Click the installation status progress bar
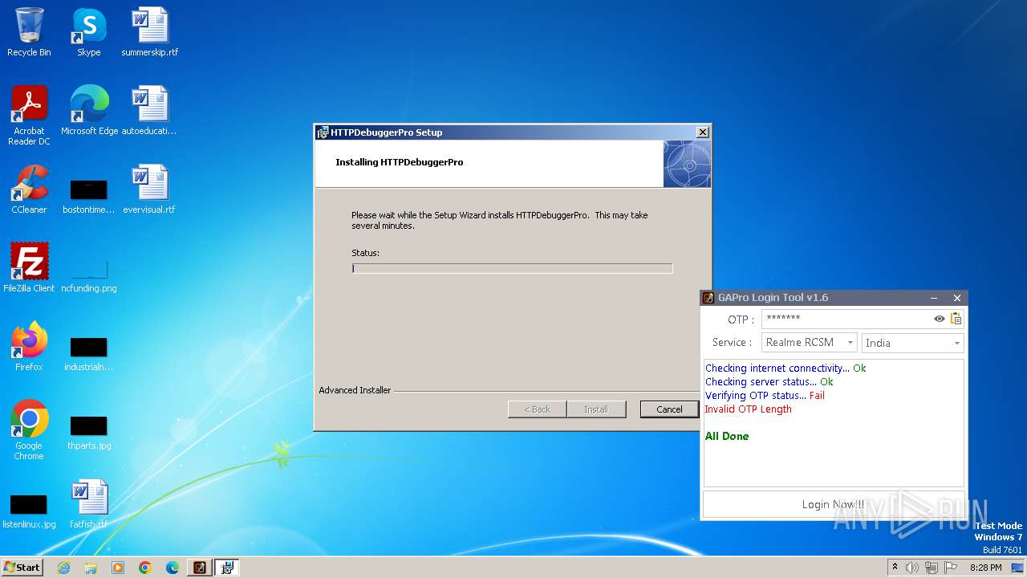 tap(512, 268)
